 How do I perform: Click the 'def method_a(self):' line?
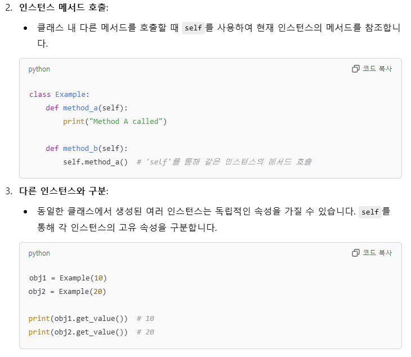tap(87, 108)
